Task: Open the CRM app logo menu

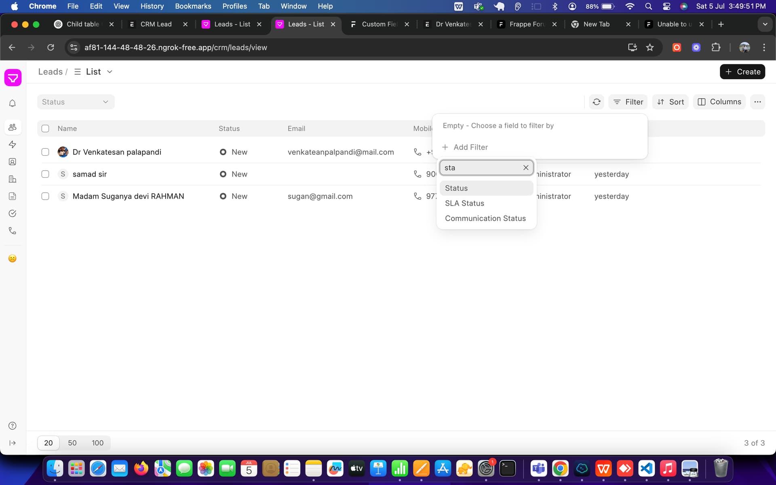Action: point(13,77)
